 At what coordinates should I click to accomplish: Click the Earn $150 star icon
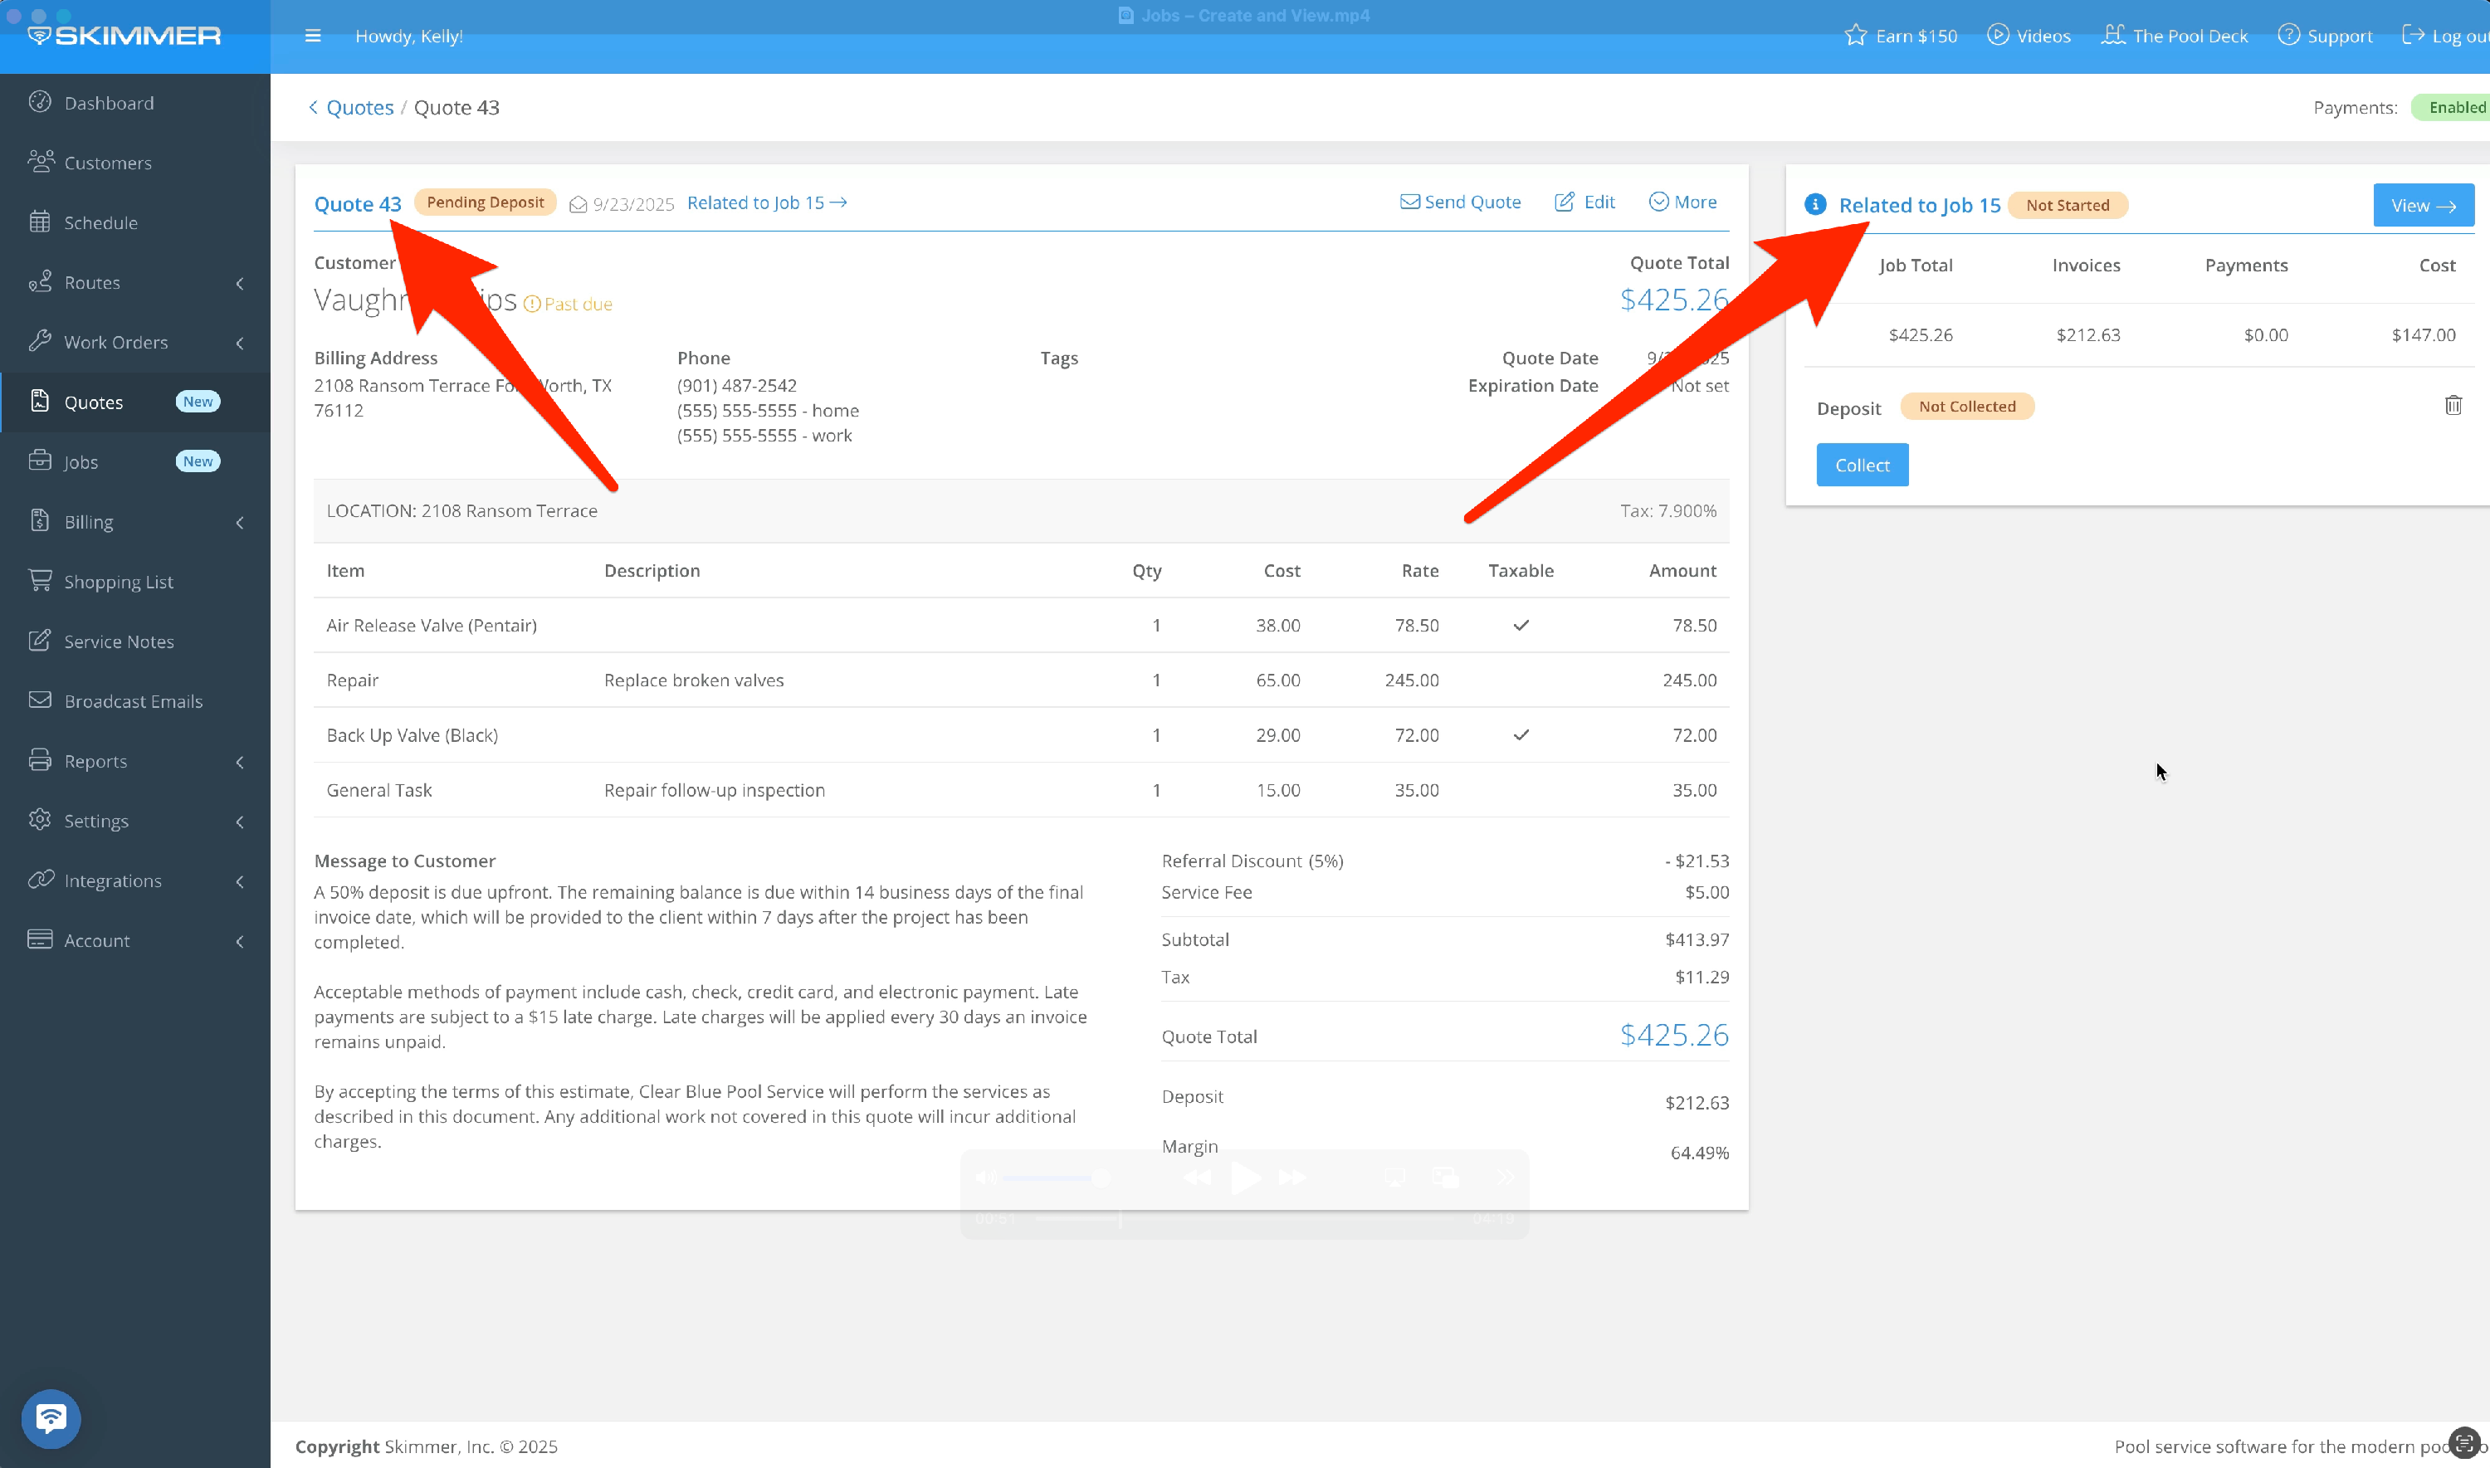1855,36
